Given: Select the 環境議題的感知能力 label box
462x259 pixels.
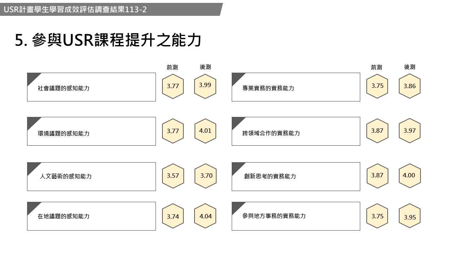Looking at the screenshot, I should tap(91, 131).
